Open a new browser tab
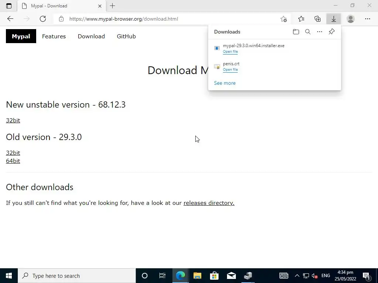This screenshot has height=283, width=378. tap(112, 6)
